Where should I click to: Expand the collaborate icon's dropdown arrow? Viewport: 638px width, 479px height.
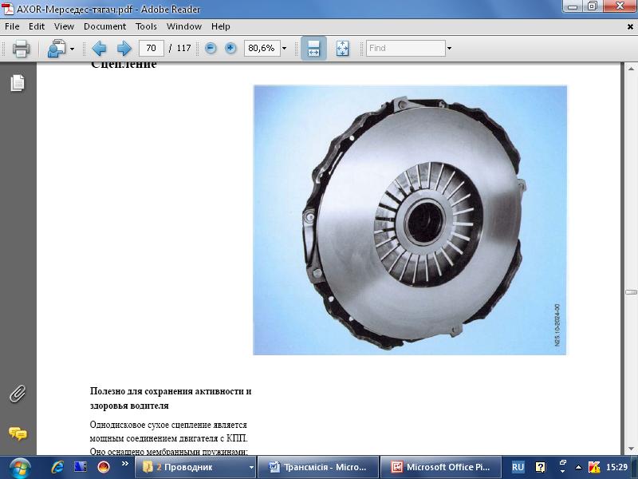[72, 49]
